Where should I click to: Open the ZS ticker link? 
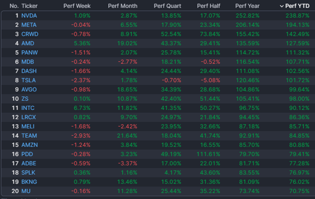[x=25, y=99]
